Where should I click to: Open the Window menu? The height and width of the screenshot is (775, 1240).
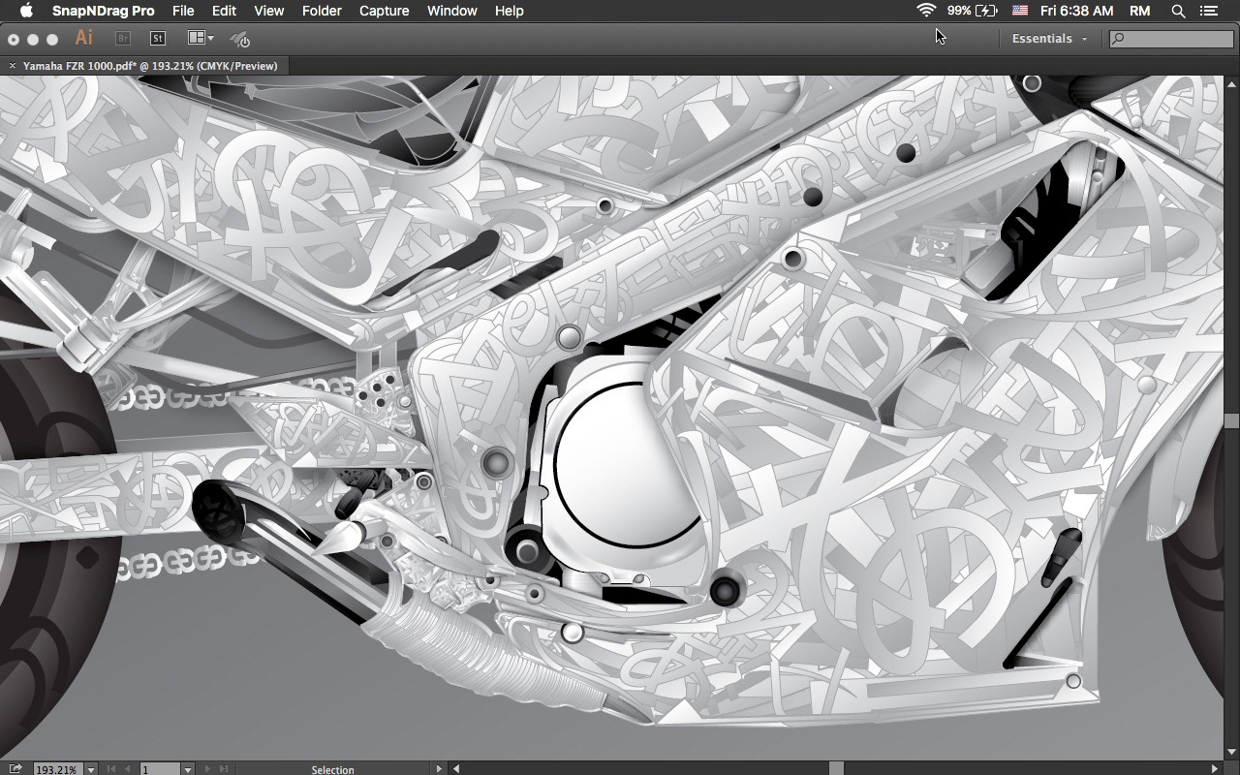pyautogui.click(x=451, y=11)
